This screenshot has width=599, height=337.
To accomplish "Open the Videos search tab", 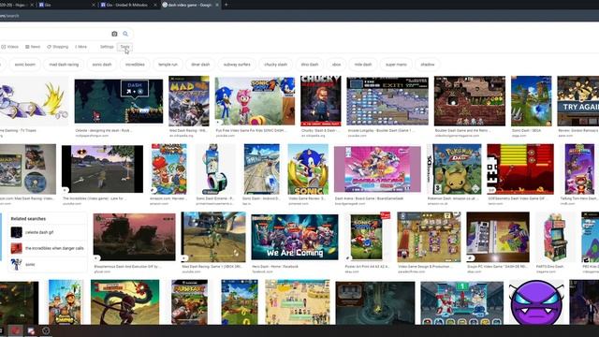I will [10, 47].
